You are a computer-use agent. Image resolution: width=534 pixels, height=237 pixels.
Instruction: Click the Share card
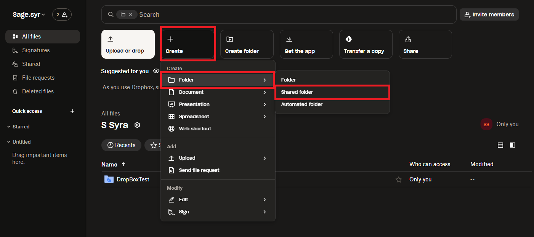pos(425,44)
